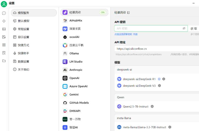Open the chat assistant icon in left sidebar

4,13
